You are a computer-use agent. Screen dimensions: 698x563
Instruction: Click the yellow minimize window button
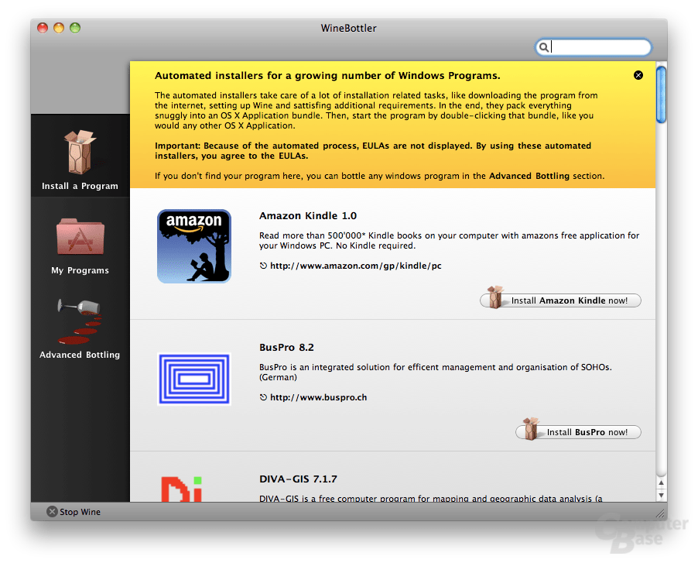click(59, 28)
